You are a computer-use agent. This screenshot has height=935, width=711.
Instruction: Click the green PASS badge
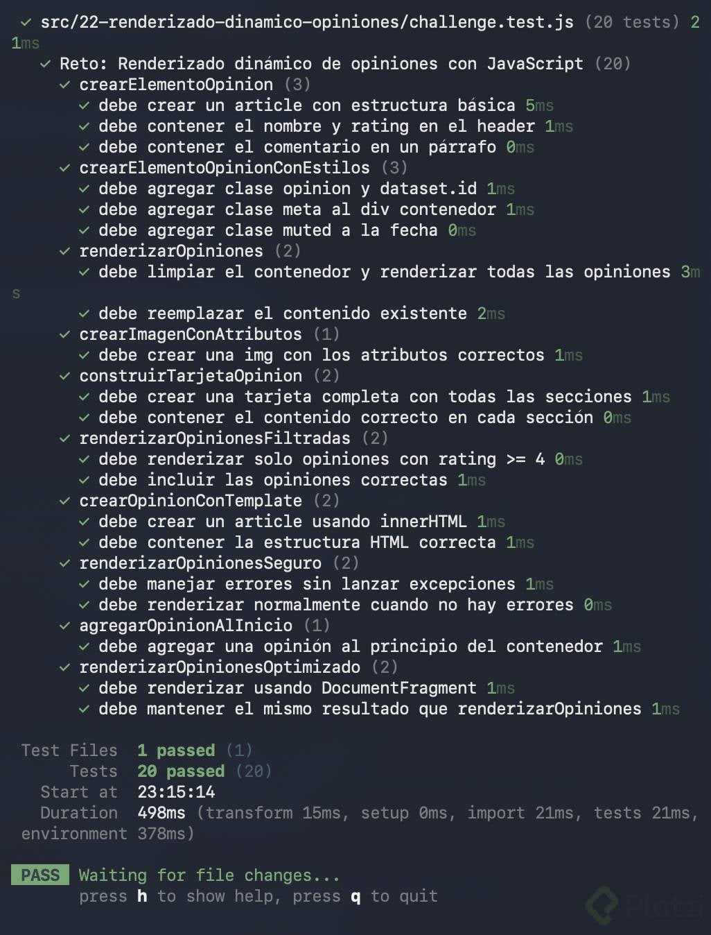40,875
